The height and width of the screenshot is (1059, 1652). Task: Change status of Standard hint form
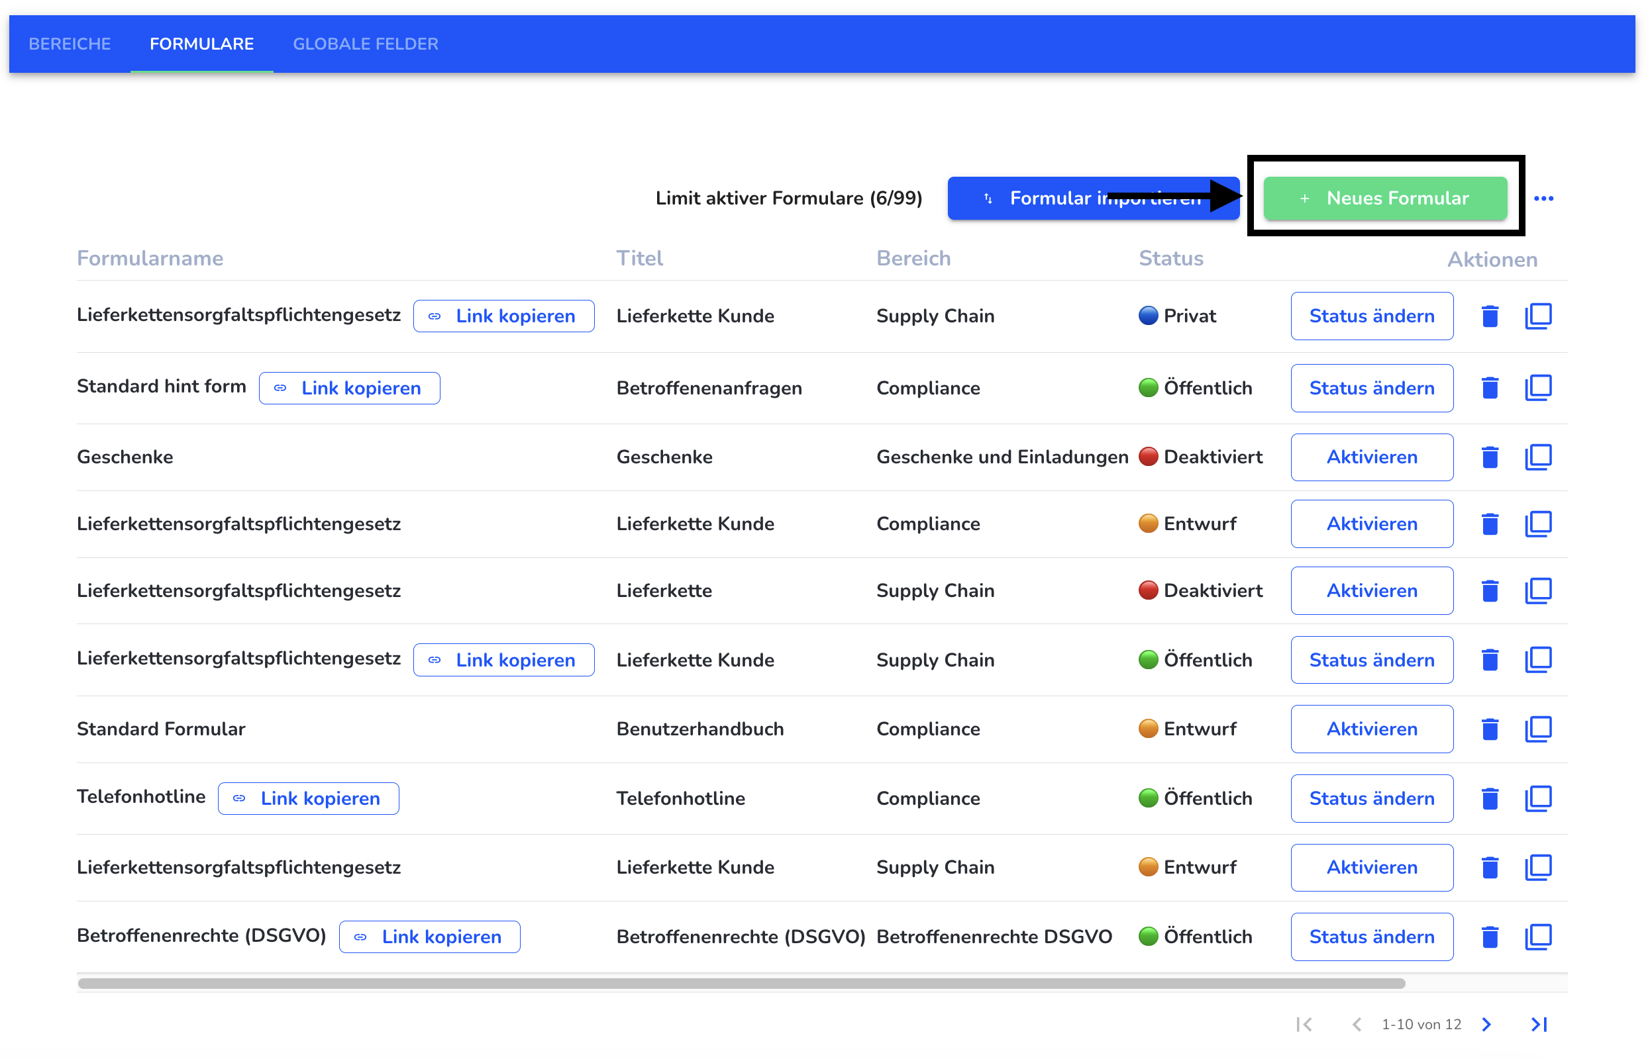[1372, 389]
